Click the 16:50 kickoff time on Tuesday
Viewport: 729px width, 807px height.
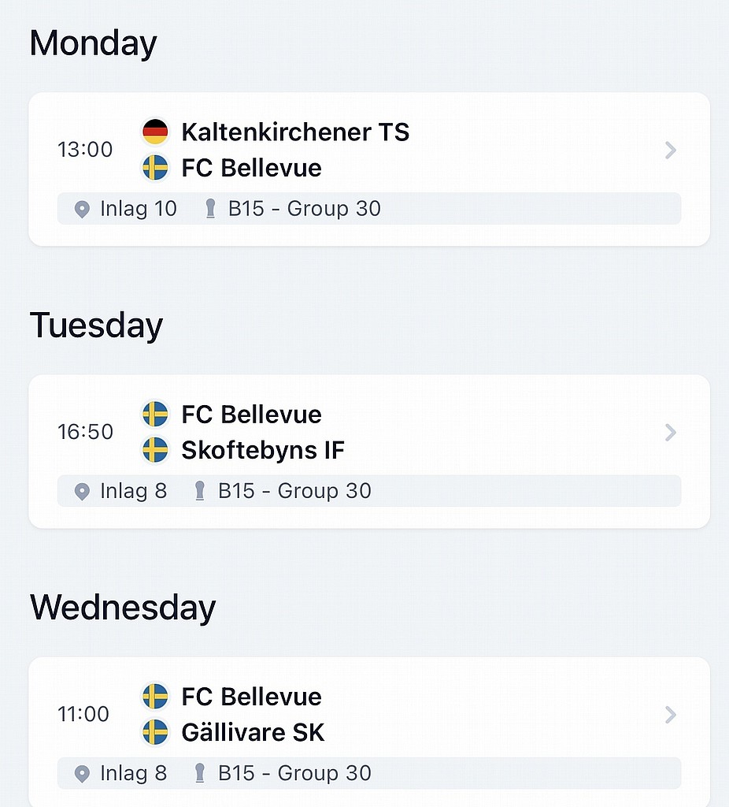point(85,432)
